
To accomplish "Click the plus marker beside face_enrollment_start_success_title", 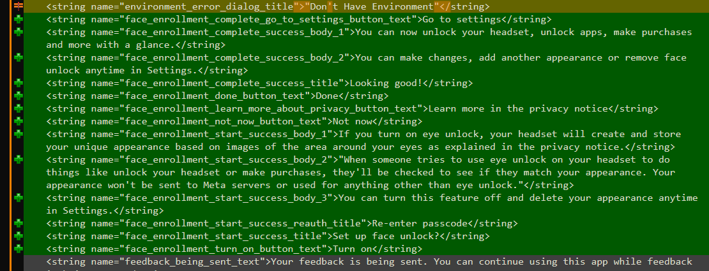I will pos(19,236).
